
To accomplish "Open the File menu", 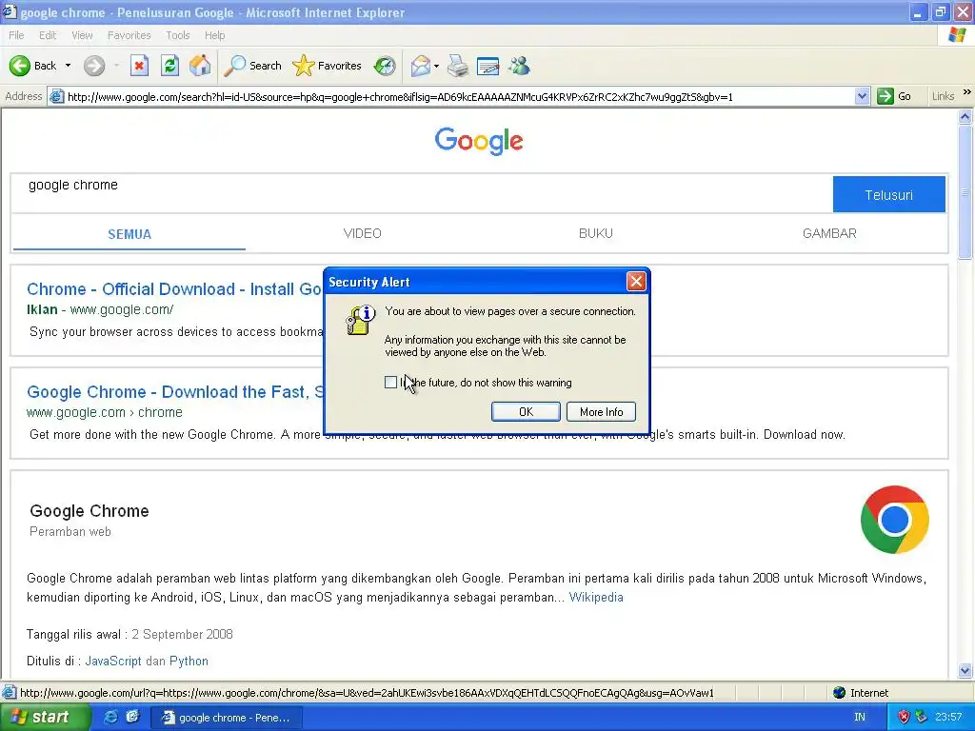I will tap(17, 35).
